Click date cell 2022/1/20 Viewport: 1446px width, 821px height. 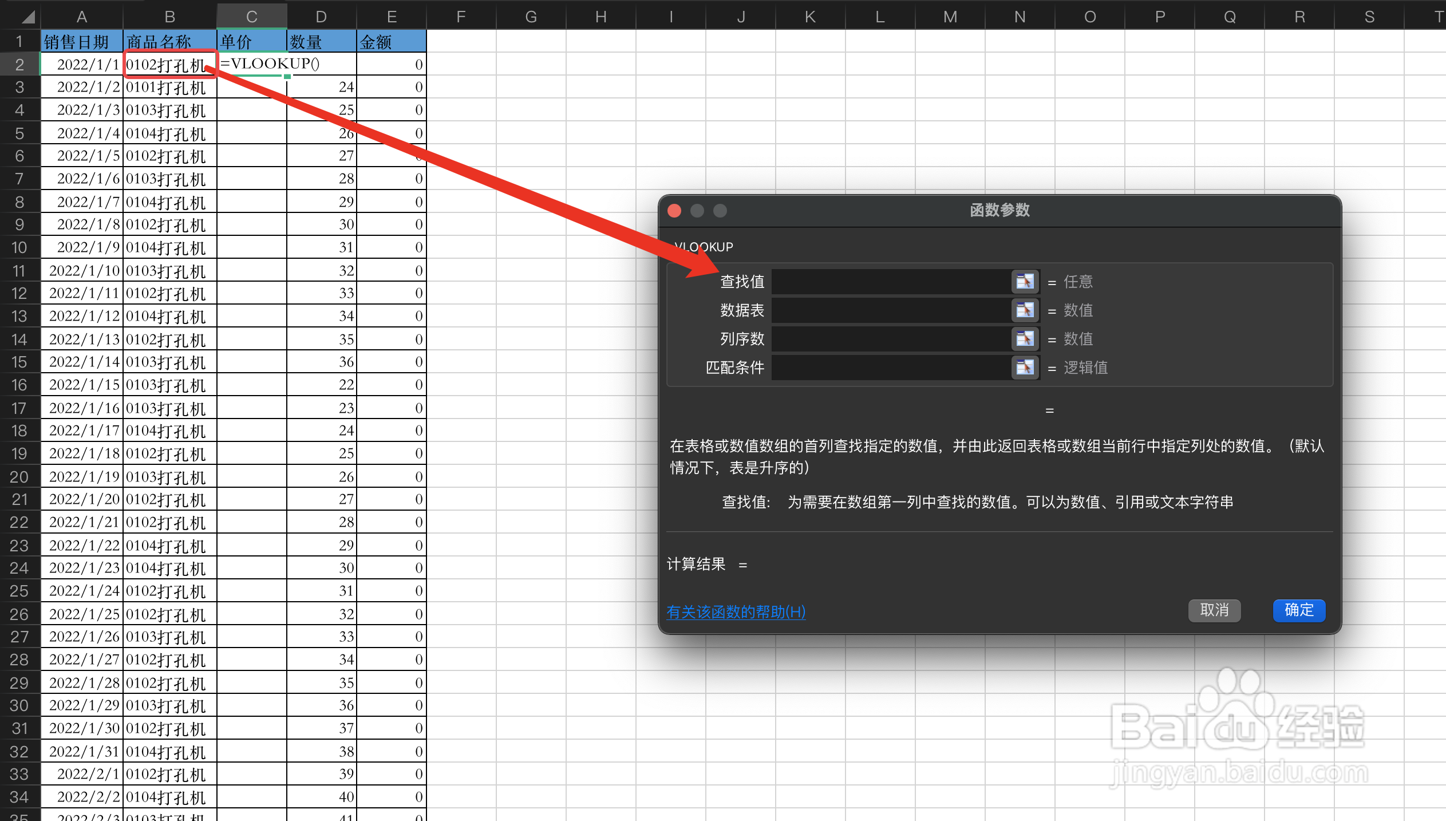click(82, 499)
